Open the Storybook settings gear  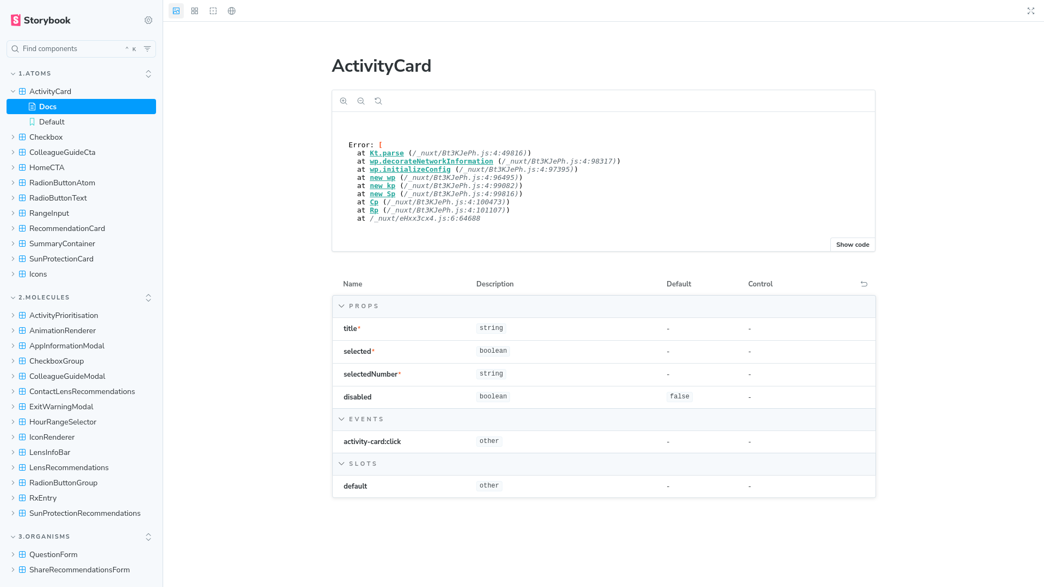coord(148,20)
